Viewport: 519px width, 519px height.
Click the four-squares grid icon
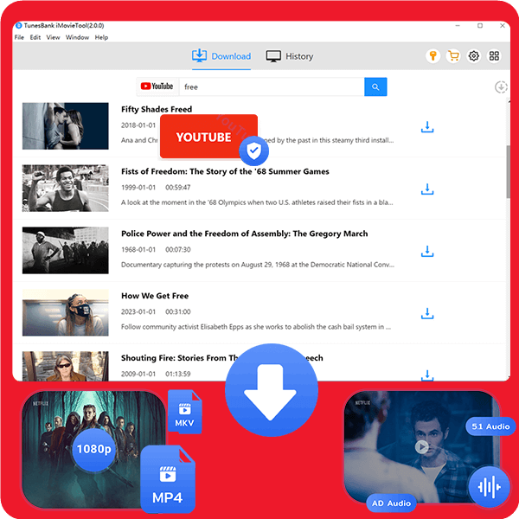[494, 56]
